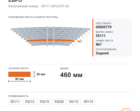Open the 53215 applicability tag

pyautogui.click(x=44, y=102)
